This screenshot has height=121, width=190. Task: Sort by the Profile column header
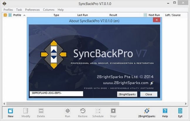(x=17, y=15)
